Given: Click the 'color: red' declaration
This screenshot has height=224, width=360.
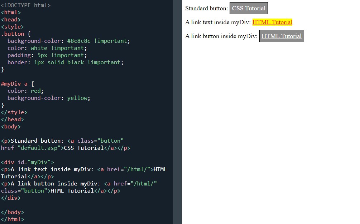Looking at the screenshot, I should click(x=25, y=91).
